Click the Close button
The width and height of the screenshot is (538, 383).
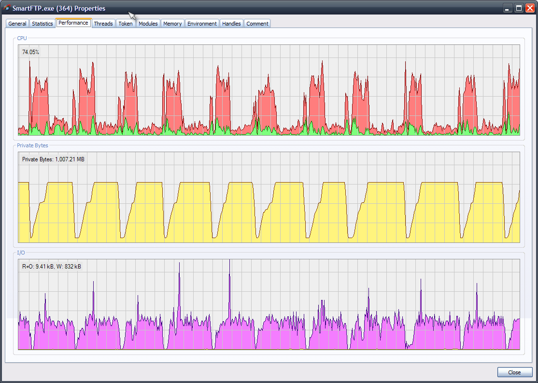point(515,372)
